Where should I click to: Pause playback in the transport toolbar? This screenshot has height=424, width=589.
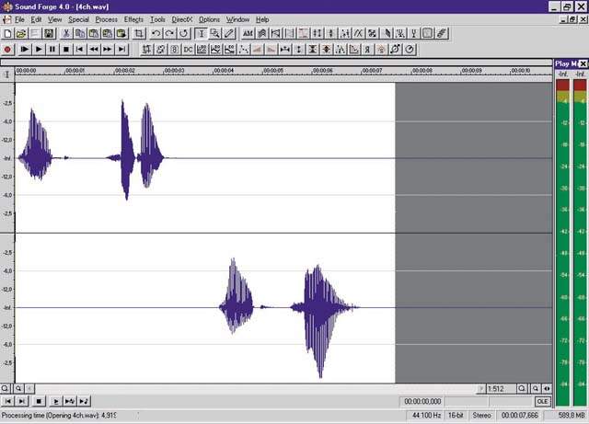click(52, 49)
